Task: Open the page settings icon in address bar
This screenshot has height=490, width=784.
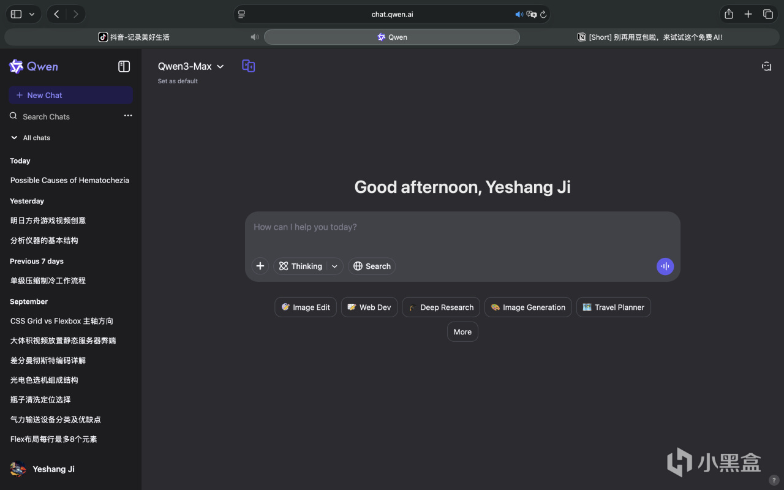Action: click(x=242, y=14)
